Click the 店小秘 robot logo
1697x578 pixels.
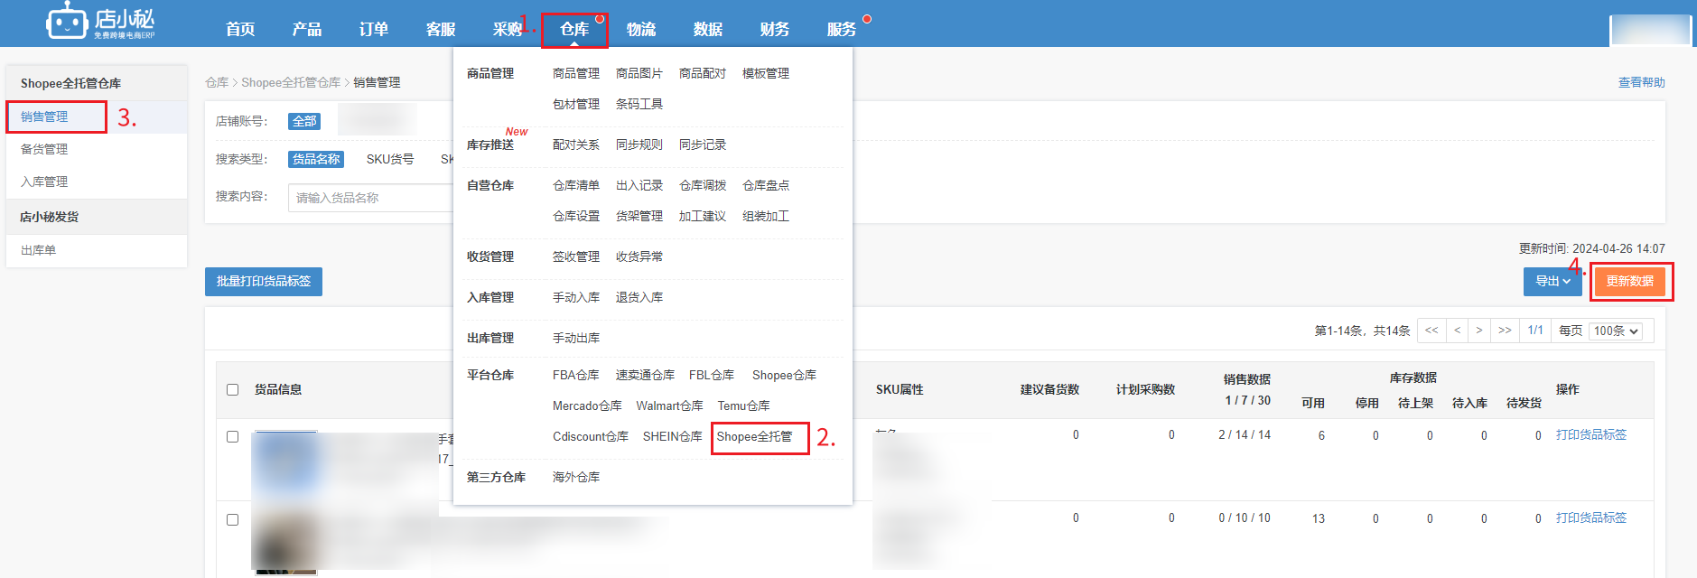(x=100, y=22)
